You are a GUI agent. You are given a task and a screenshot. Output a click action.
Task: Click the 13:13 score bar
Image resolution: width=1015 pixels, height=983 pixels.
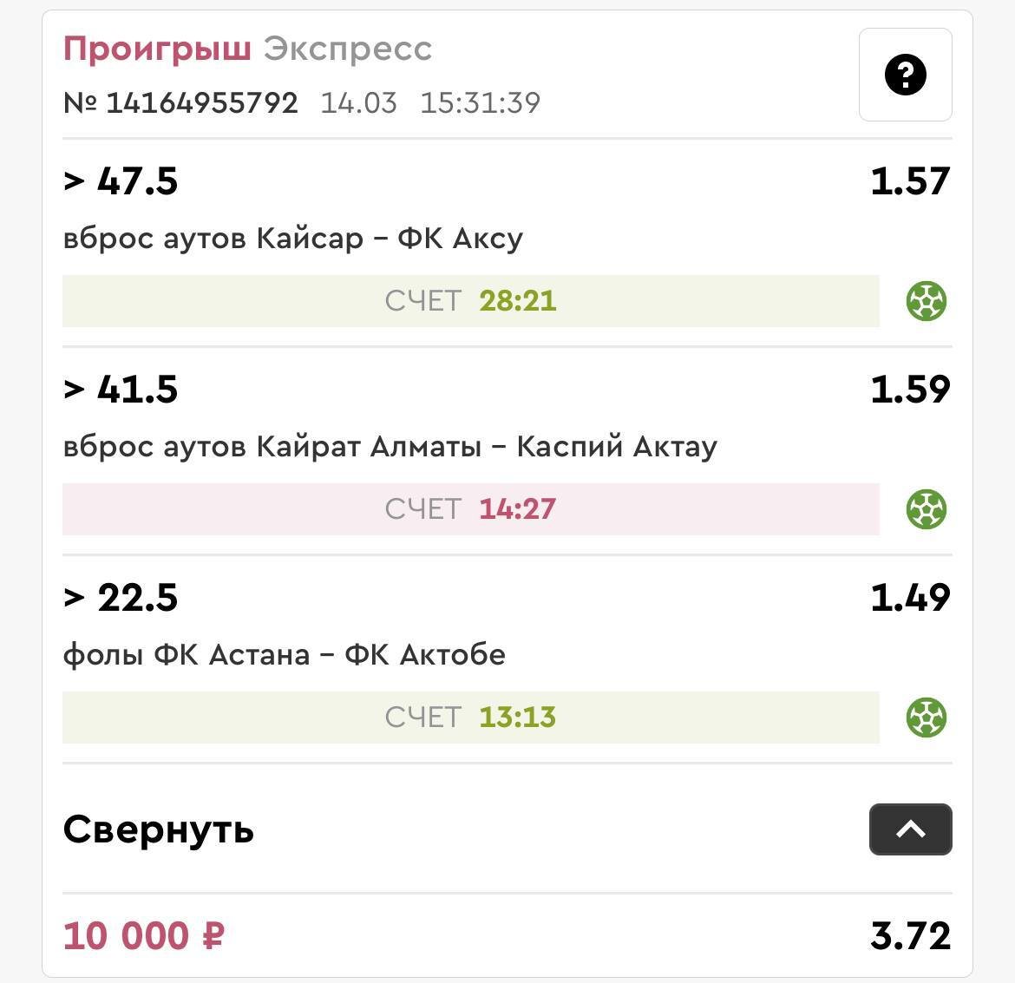(x=470, y=718)
